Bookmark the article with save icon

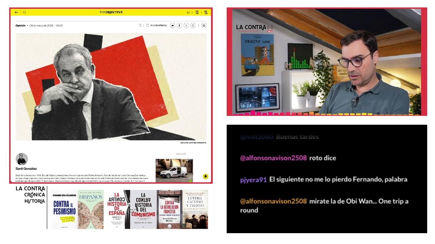[x=140, y=25]
